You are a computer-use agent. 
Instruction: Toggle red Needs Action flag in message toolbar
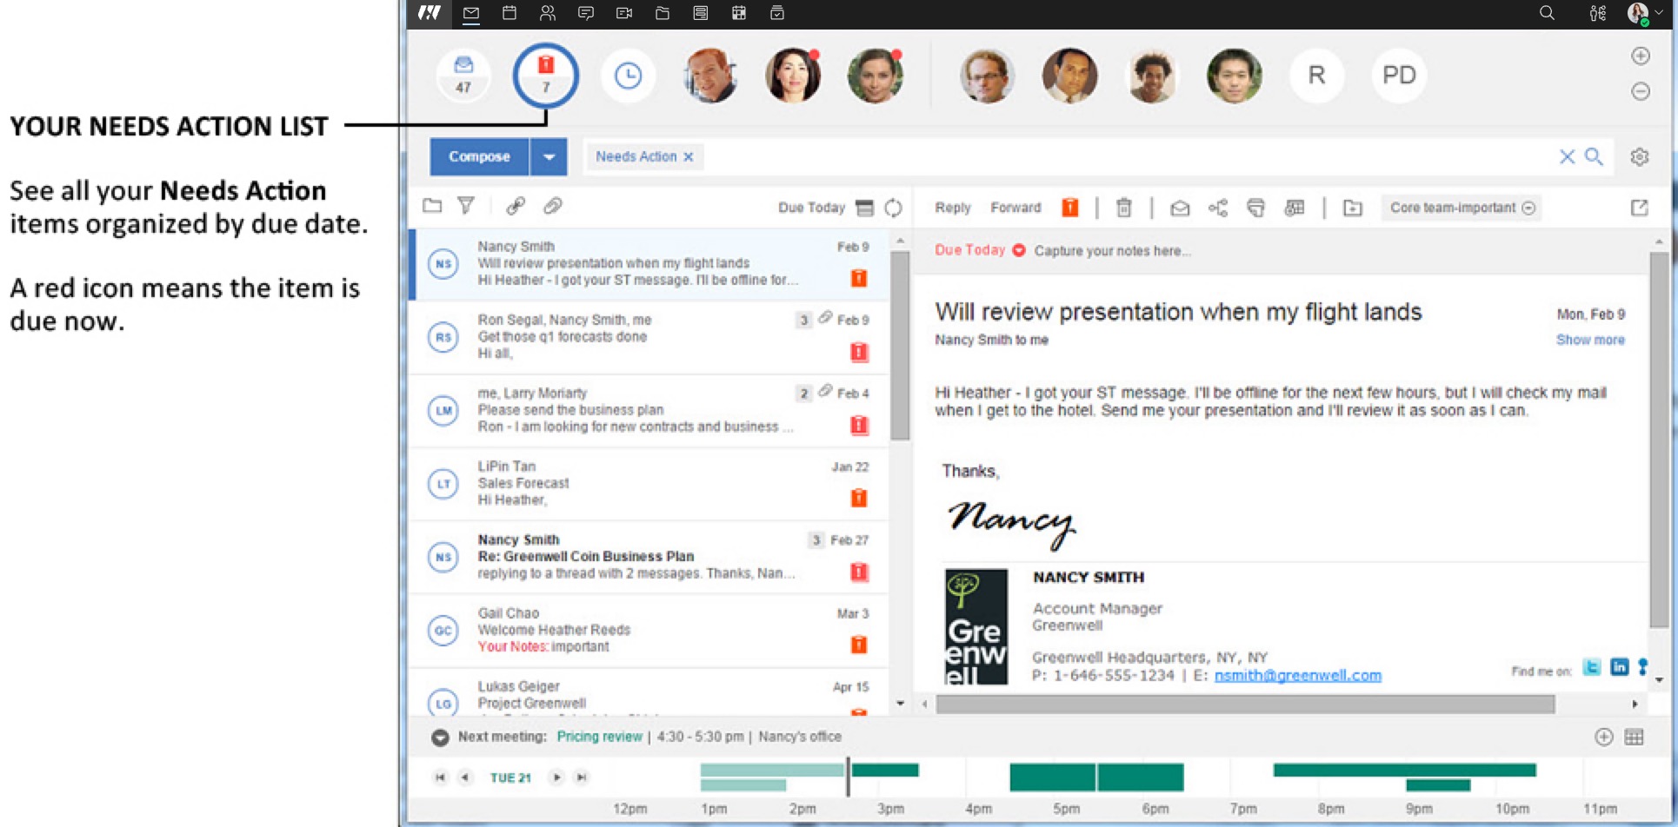coord(1070,207)
